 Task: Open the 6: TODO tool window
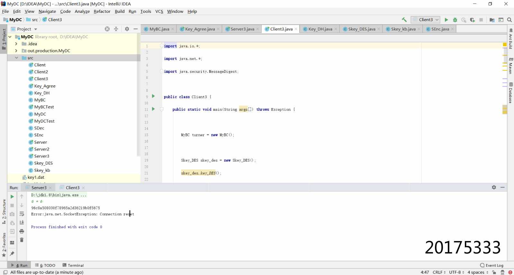coord(45,265)
